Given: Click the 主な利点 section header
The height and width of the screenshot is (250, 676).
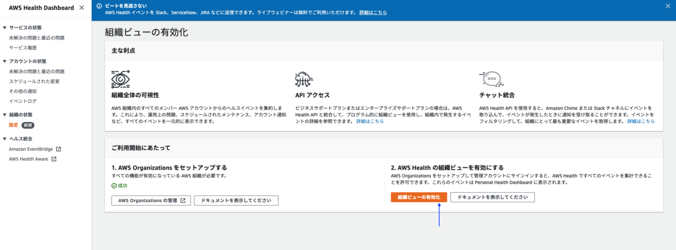Looking at the screenshot, I should point(123,51).
